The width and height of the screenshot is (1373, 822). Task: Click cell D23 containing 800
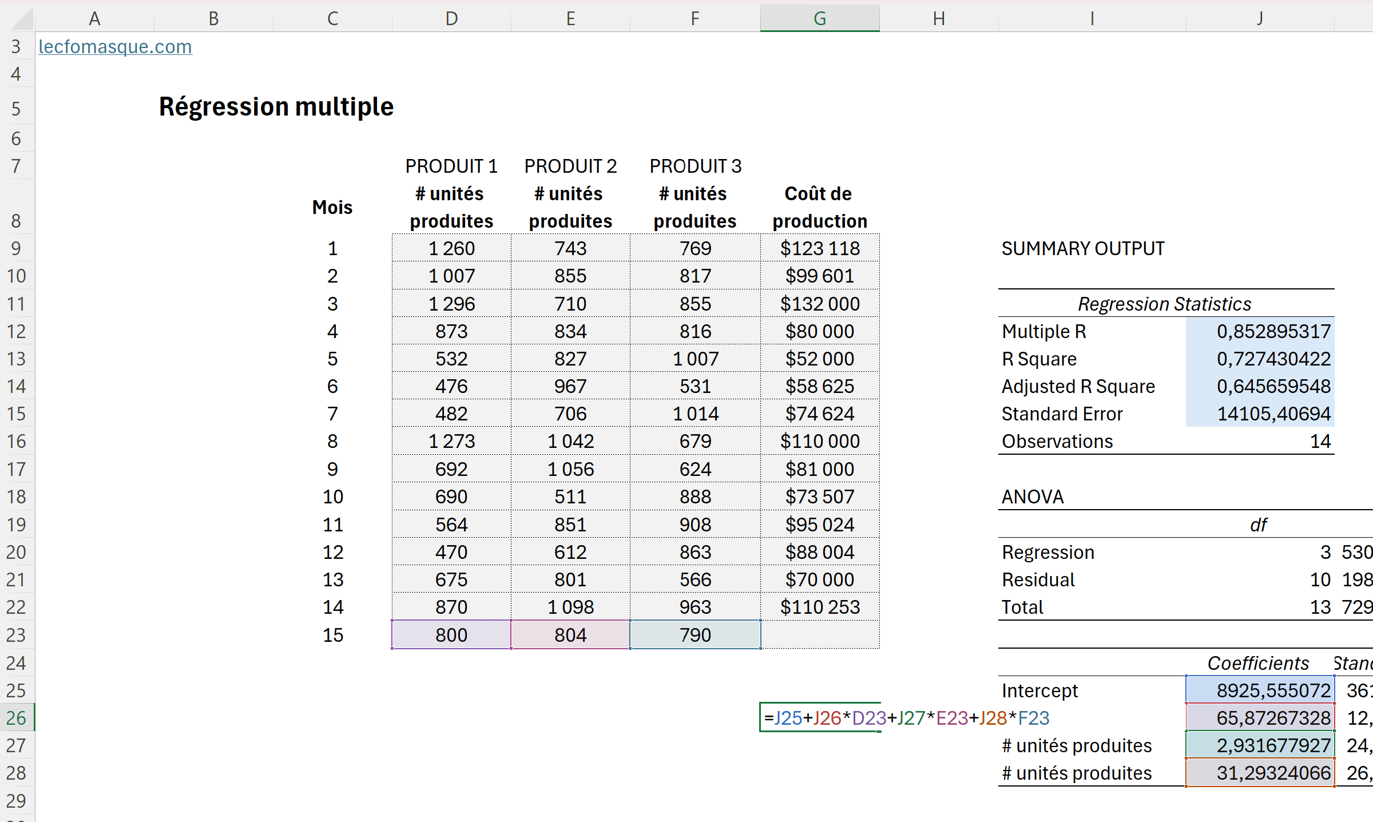451,634
